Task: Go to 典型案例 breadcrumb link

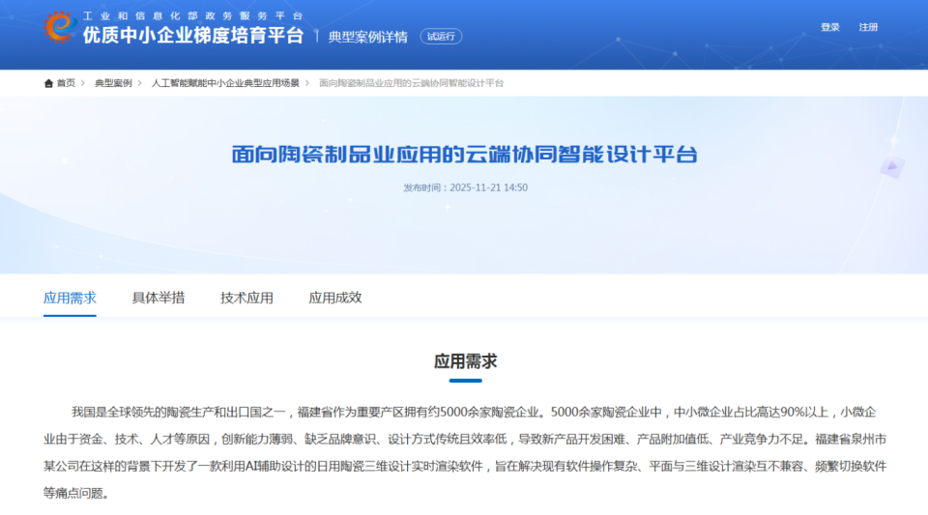Action: [114, 83]
